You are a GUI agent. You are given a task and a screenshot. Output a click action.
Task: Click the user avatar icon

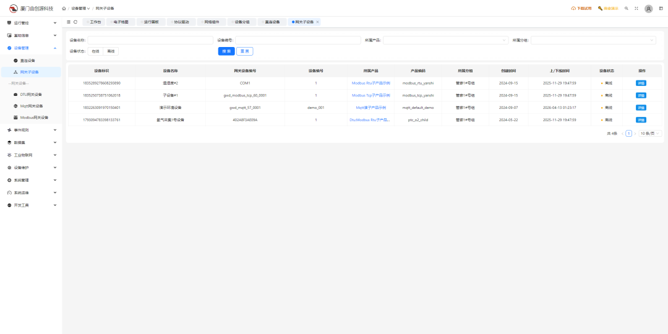(648, 9)
